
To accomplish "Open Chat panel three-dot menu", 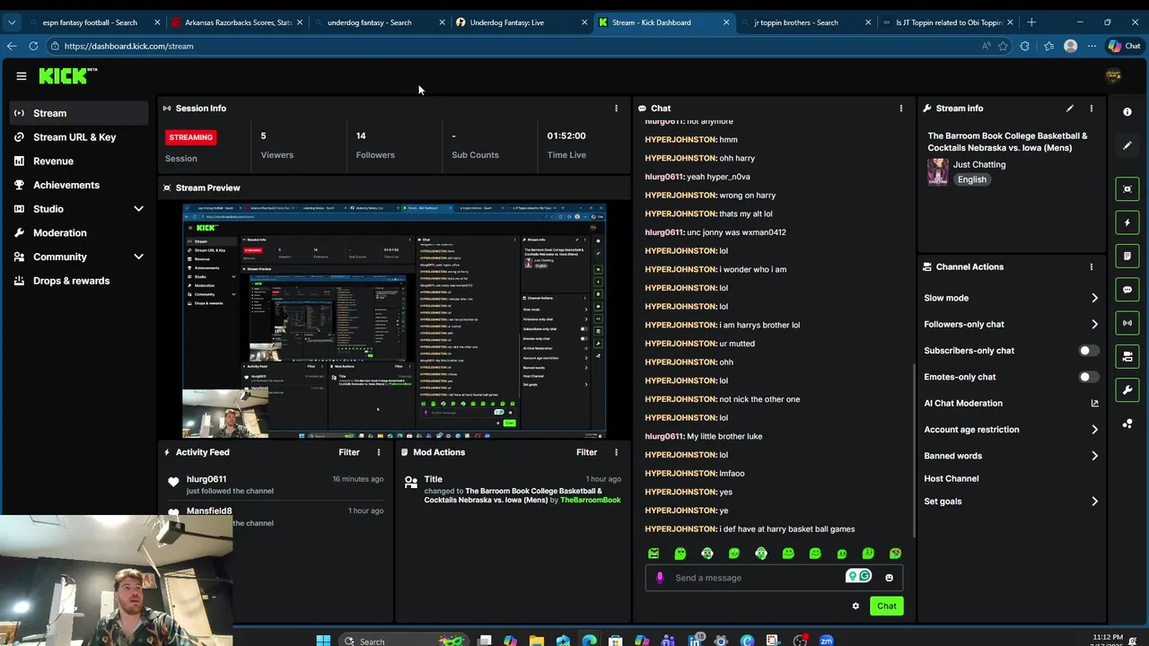I will point(901,108).
